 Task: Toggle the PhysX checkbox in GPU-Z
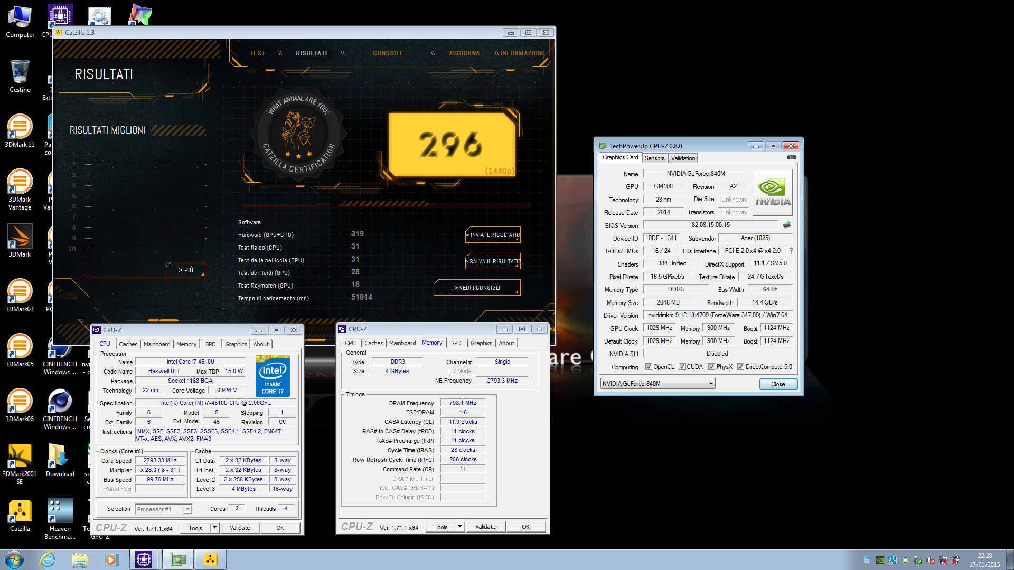coord(711,367)
